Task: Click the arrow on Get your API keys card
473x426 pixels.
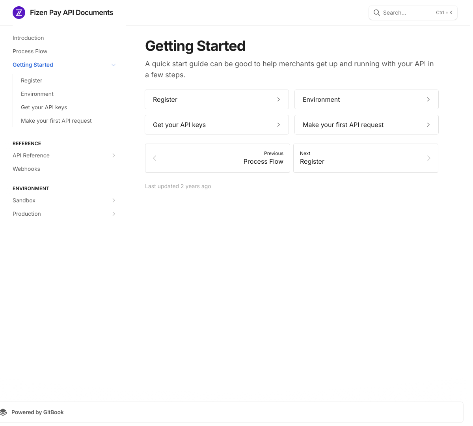Action: pos(279,125)
